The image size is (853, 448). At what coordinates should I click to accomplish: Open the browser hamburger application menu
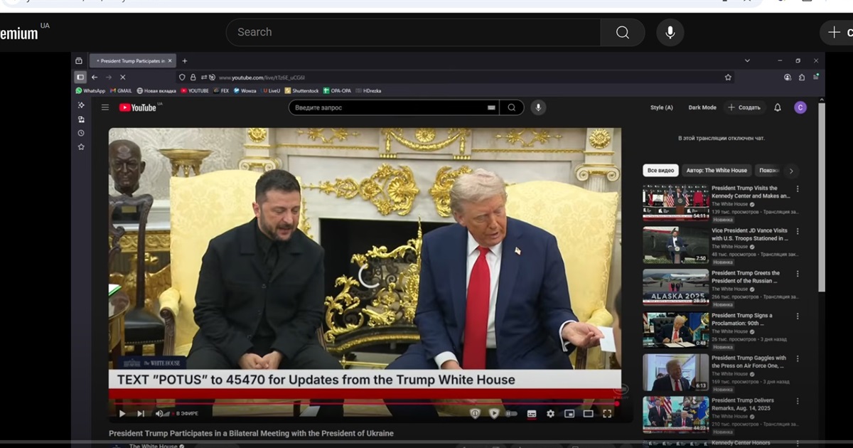coord(816,77)
